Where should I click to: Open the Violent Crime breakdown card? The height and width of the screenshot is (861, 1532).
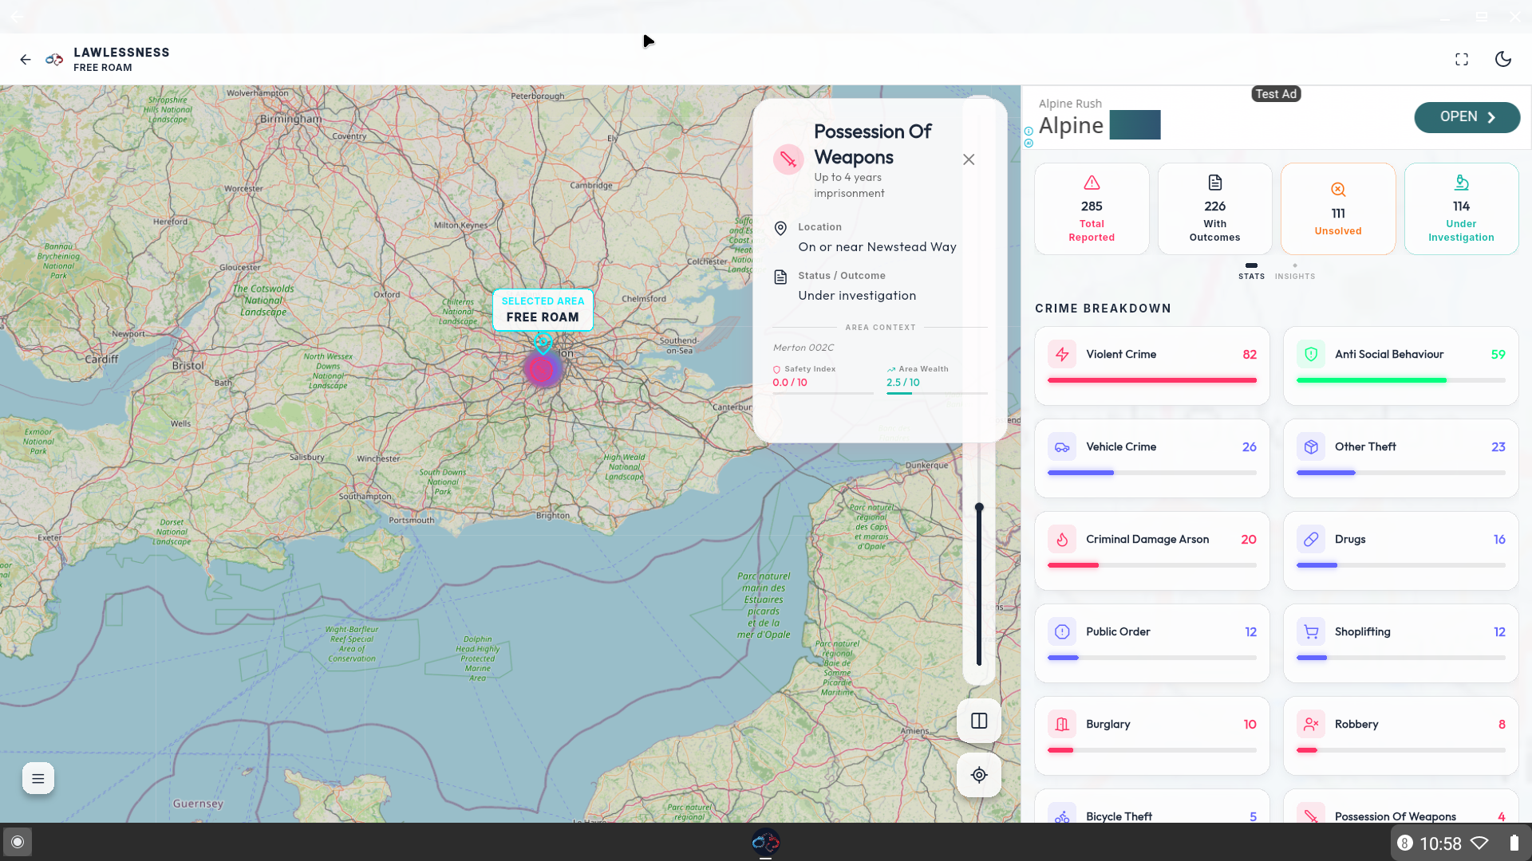(1151, 365)
